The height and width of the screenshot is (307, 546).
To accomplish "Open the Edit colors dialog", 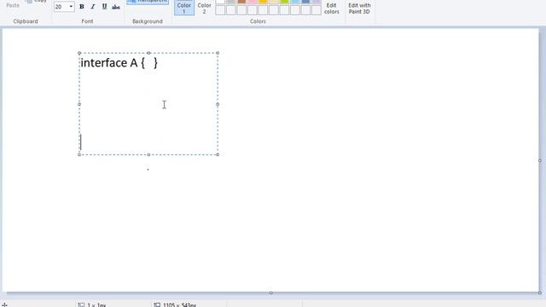I will (331, 8).
